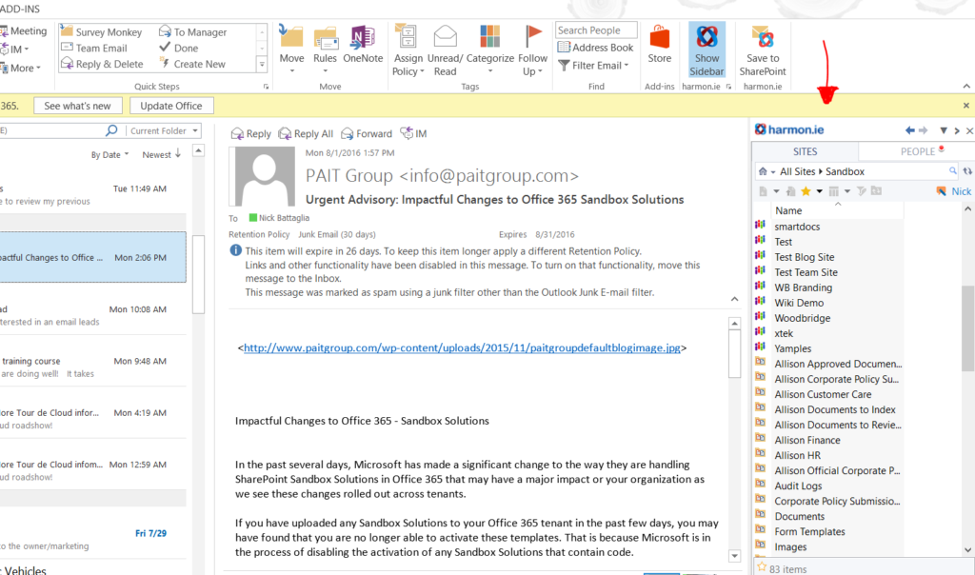Screen dimensions: 975x575
Task: Open the Quick Steps dialog launcher
Action: click(267, 87)
